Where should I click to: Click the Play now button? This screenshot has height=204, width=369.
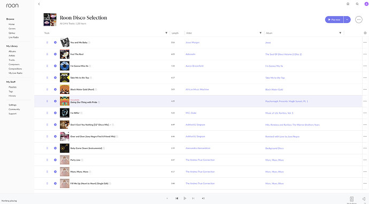pyautogui.click(x=334, y=20)
